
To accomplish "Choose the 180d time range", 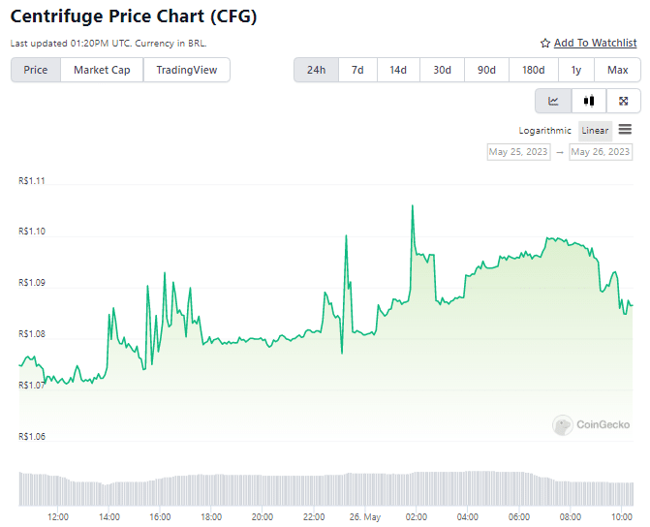I will click(x=534, y=70).
